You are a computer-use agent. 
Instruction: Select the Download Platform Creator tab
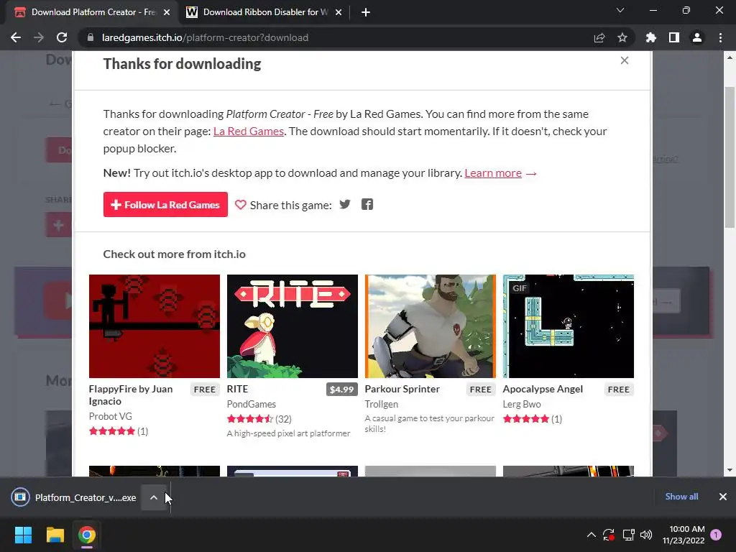[x=93, y=12]
